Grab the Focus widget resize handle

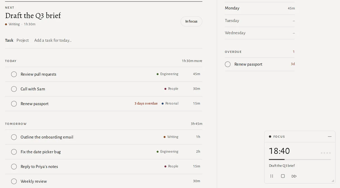[x=333, y=181]
